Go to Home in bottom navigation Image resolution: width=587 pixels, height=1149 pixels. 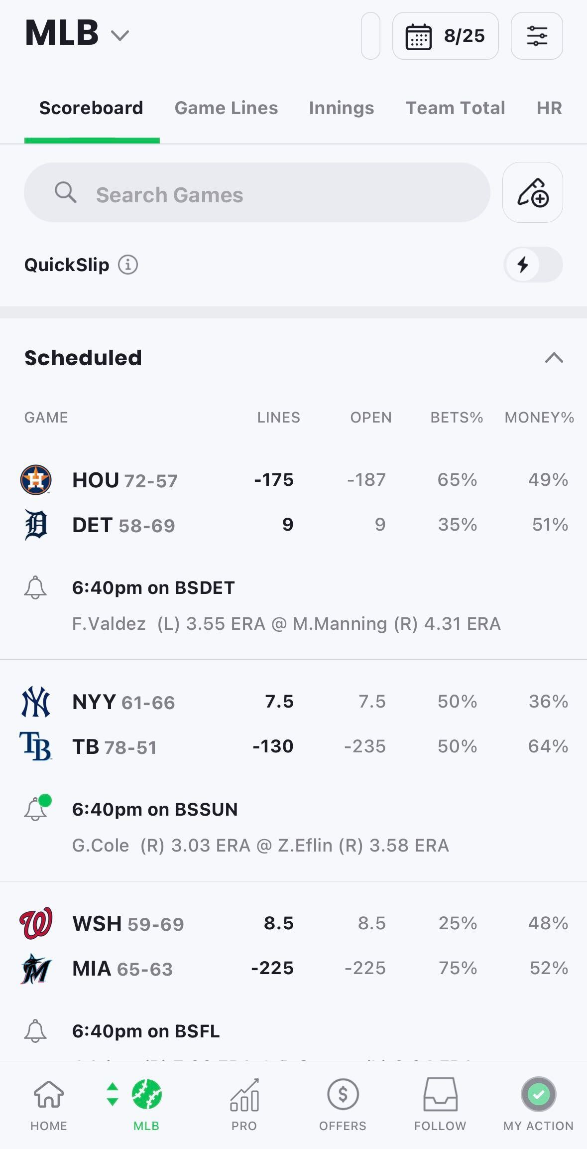coord(49,1104)
